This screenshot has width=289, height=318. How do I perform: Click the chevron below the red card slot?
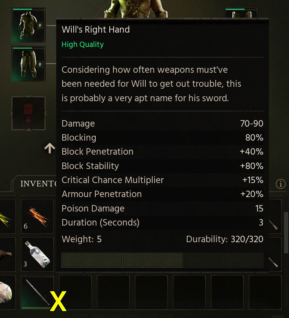click(x=28, y=130)
